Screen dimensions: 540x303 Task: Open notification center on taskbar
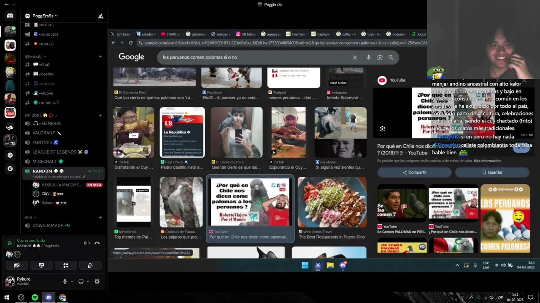[x=531, y=298]
